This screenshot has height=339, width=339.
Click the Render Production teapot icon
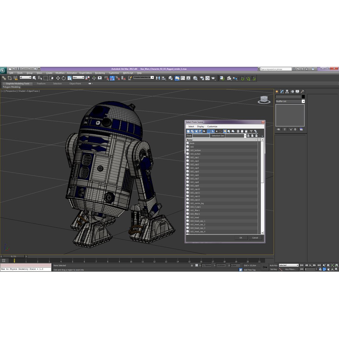click(213, 78)
